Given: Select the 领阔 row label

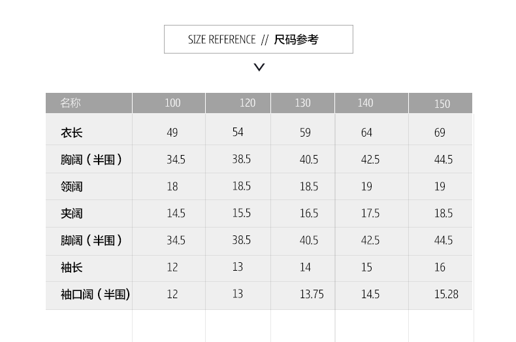Looking at the screenshot, I should (x=72, y=187).
